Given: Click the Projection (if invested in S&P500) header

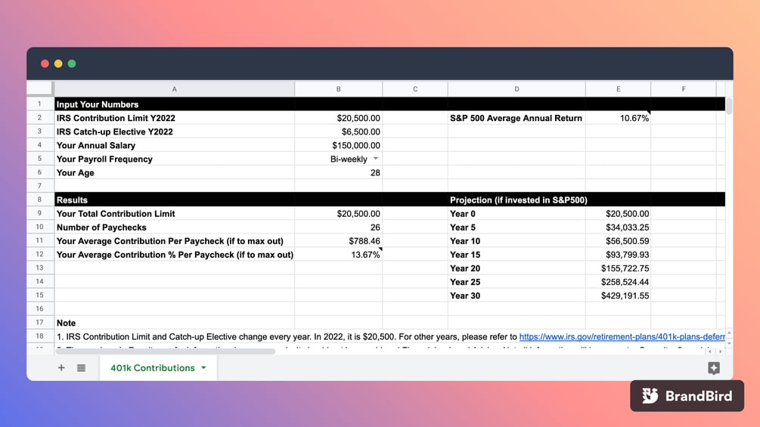Looking at the screenshot, I should click(x=518, y=200).
